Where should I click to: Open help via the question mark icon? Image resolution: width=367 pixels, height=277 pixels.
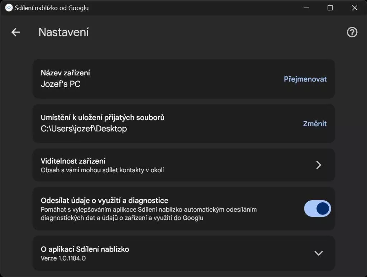coord(352,32)
